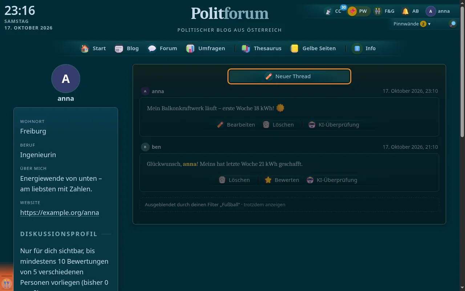
Task: Click the "DISKUSSIONSPROFIL" heading
Action: (x=59, y=234)
